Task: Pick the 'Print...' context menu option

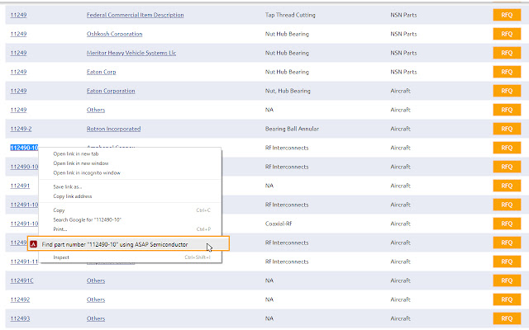Action: click(62, 229)
